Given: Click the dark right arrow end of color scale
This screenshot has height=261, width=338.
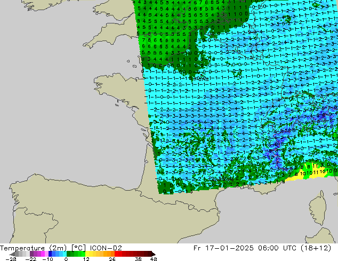Looking at the screenshot, I should tap(153, 254).
